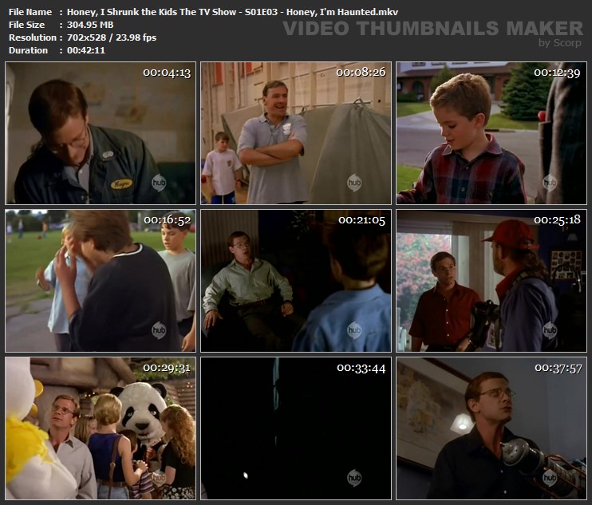Open the thumbnail stamped 00:08:26
This screenshot has height=505, width=592.
point(296,133)
